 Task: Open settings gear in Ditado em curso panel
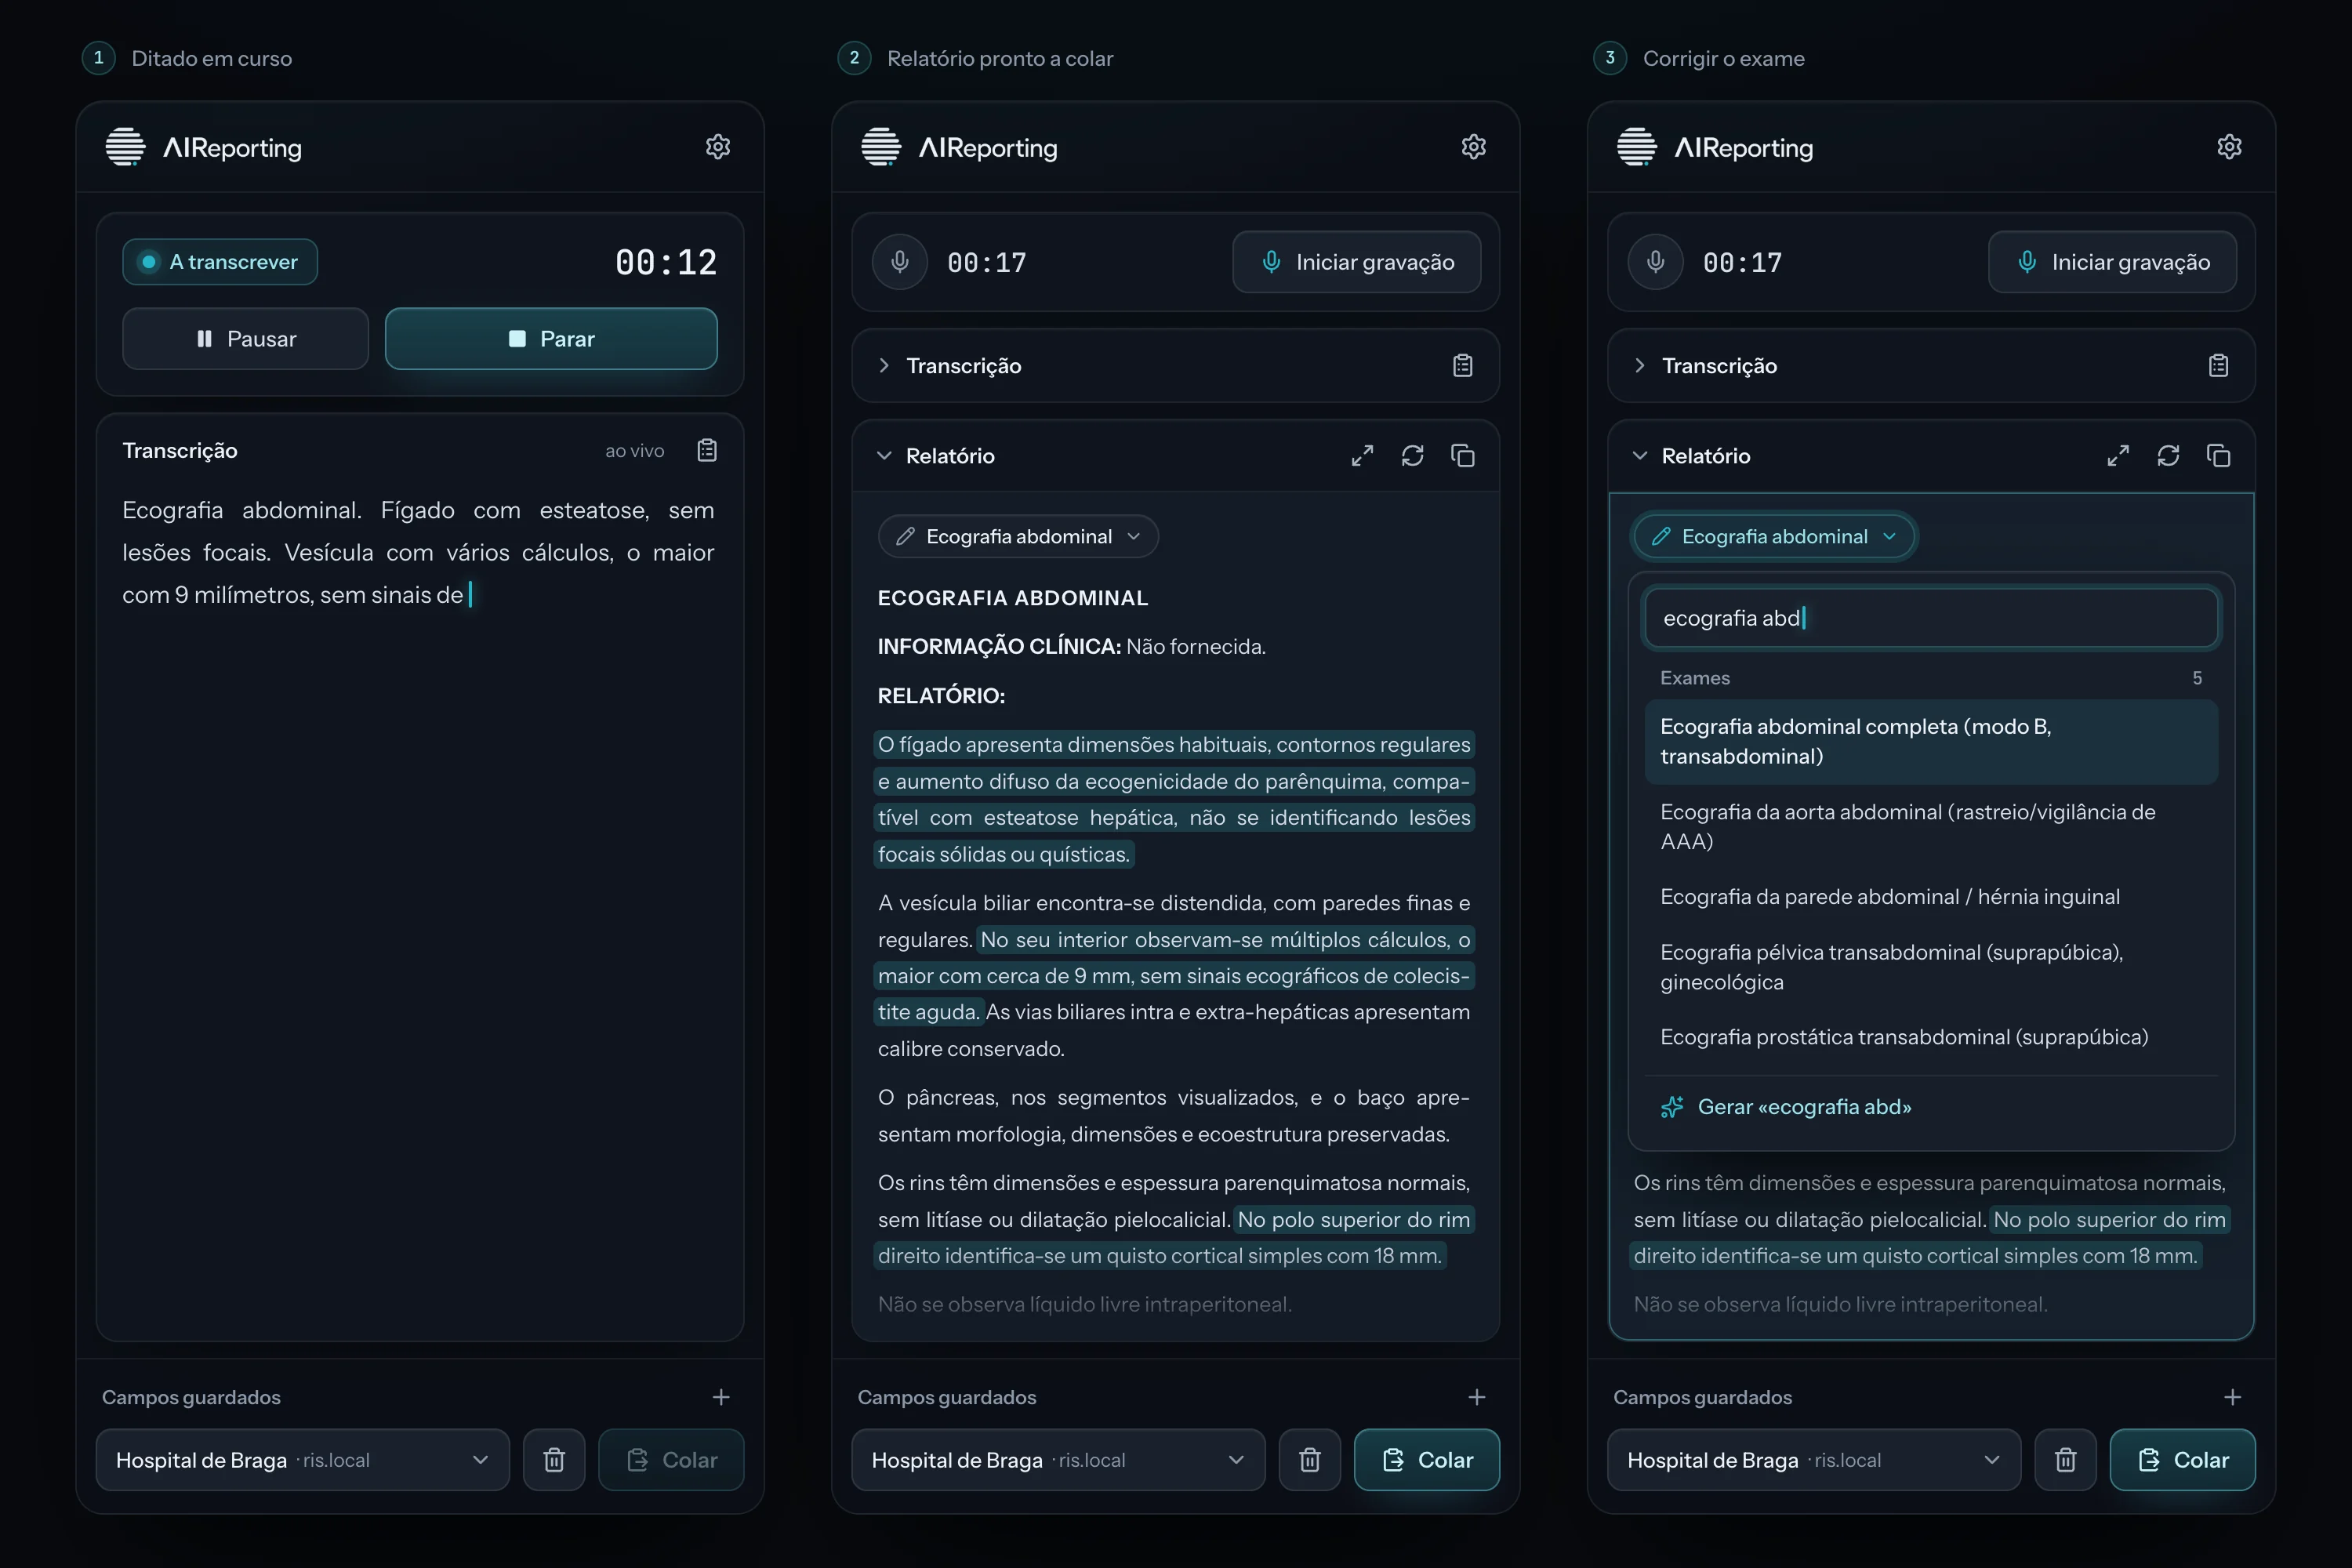pyautogui.click(x=718, y=147)
